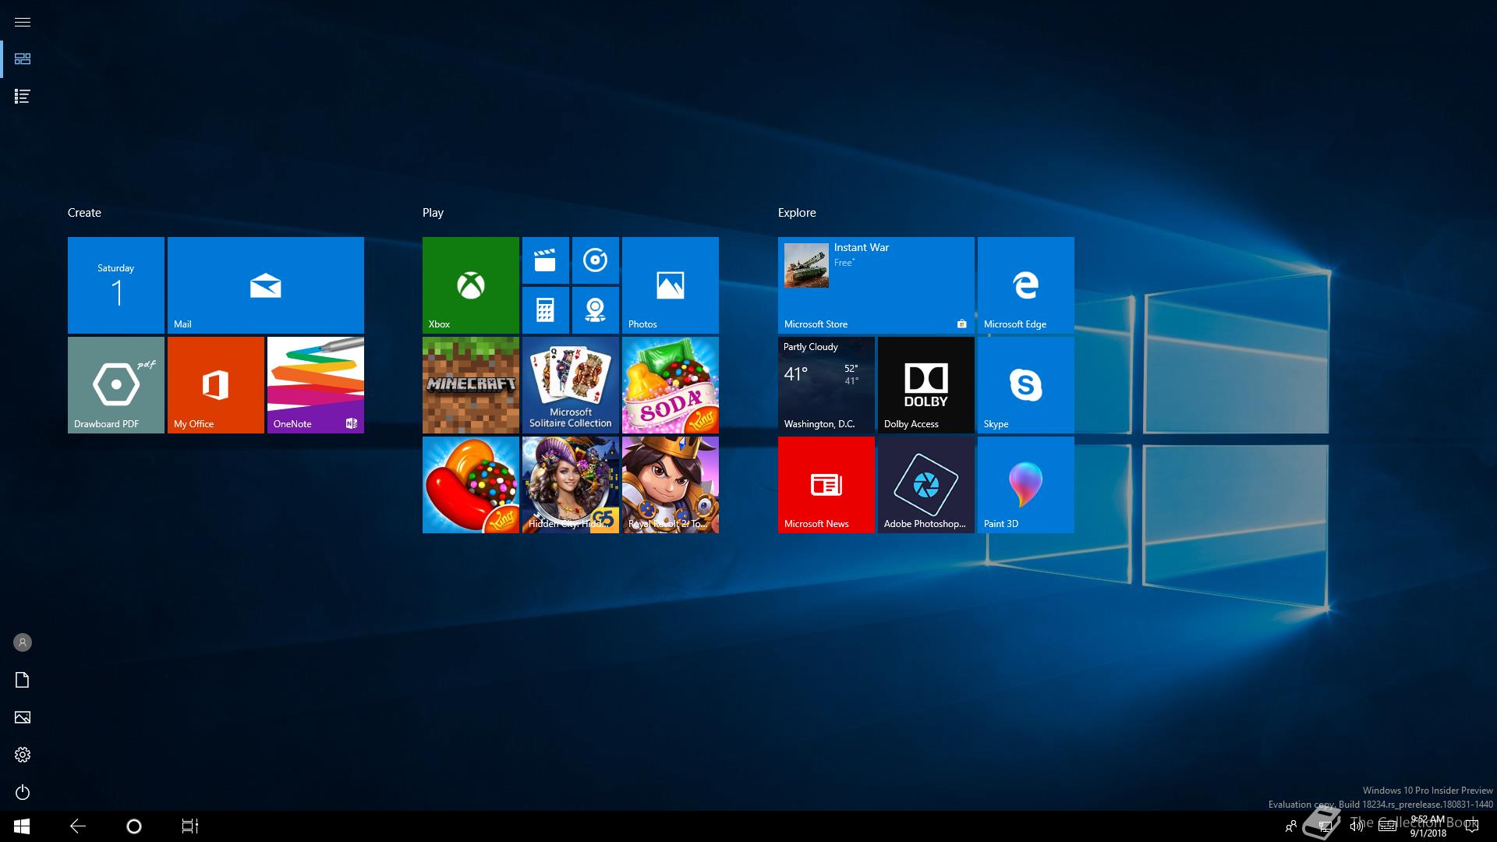1497x842 pixels.
Task: Open Documents from the Start sidebar
Action: tap(23, 680)
